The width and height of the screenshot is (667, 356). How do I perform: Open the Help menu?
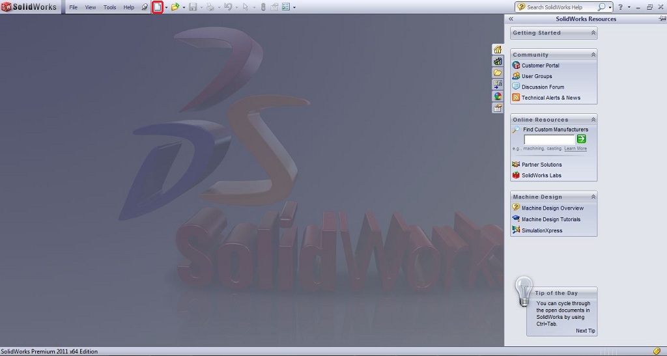click(128, 7)
